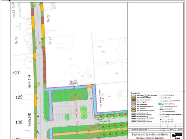Click the parcel number '108'
The width and height of the screenshot is (186, 139).
[x=100, y=46]
